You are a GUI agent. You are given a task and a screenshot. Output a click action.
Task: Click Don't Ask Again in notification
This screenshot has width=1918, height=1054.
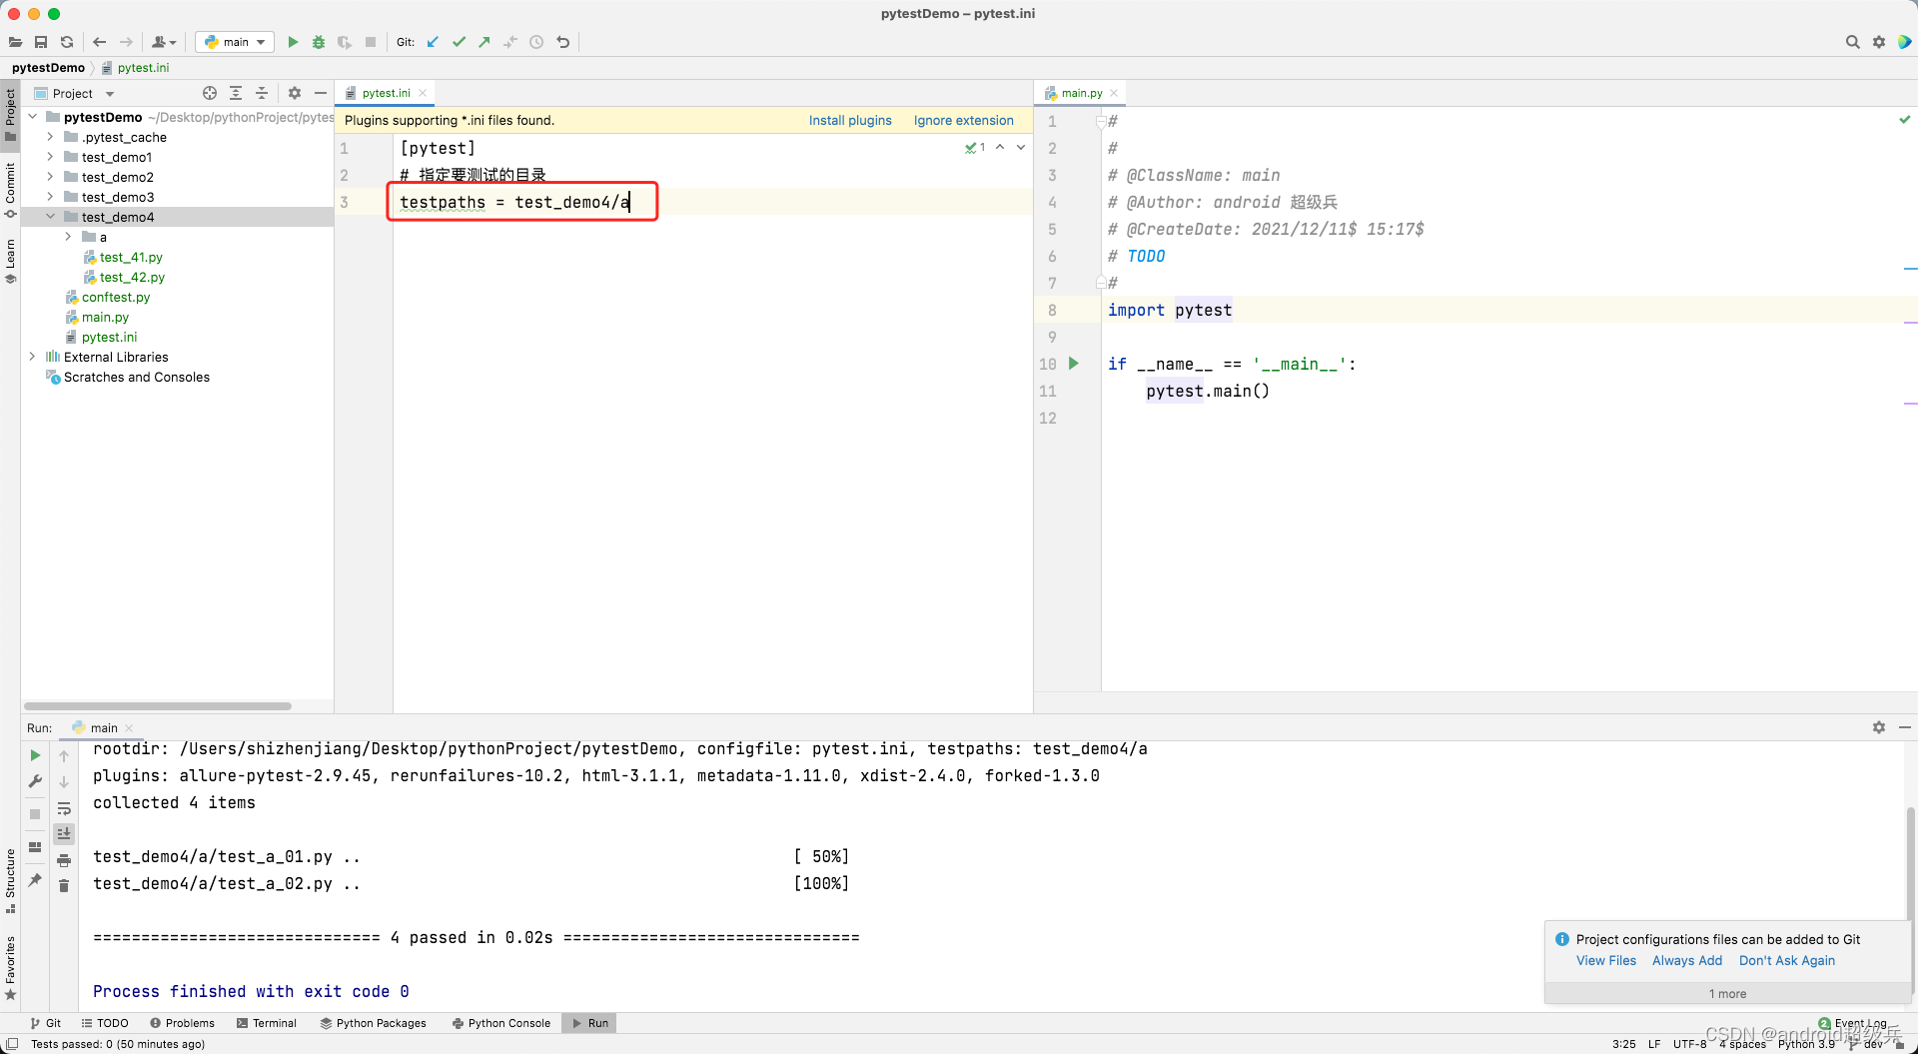(x=1787, y=961)
